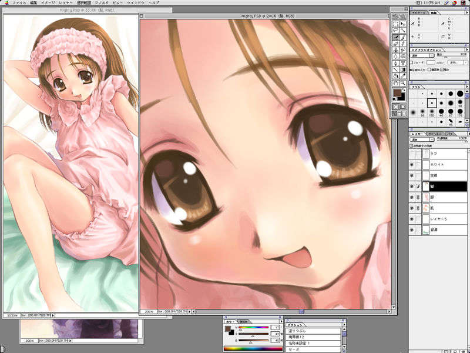Select the Paintbrush tool
470x353 pixels.
tap(403, 38)
